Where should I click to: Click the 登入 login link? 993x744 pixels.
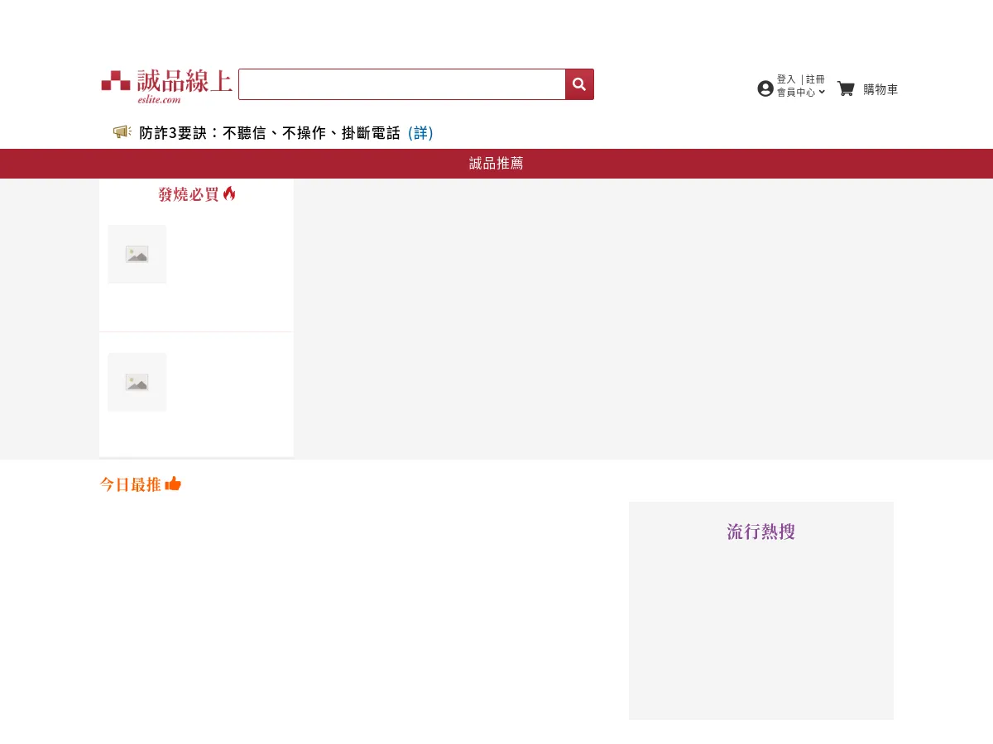point(784,79)
